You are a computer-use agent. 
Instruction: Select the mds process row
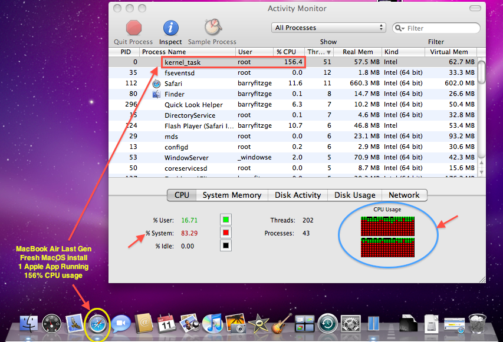point(293,136)
